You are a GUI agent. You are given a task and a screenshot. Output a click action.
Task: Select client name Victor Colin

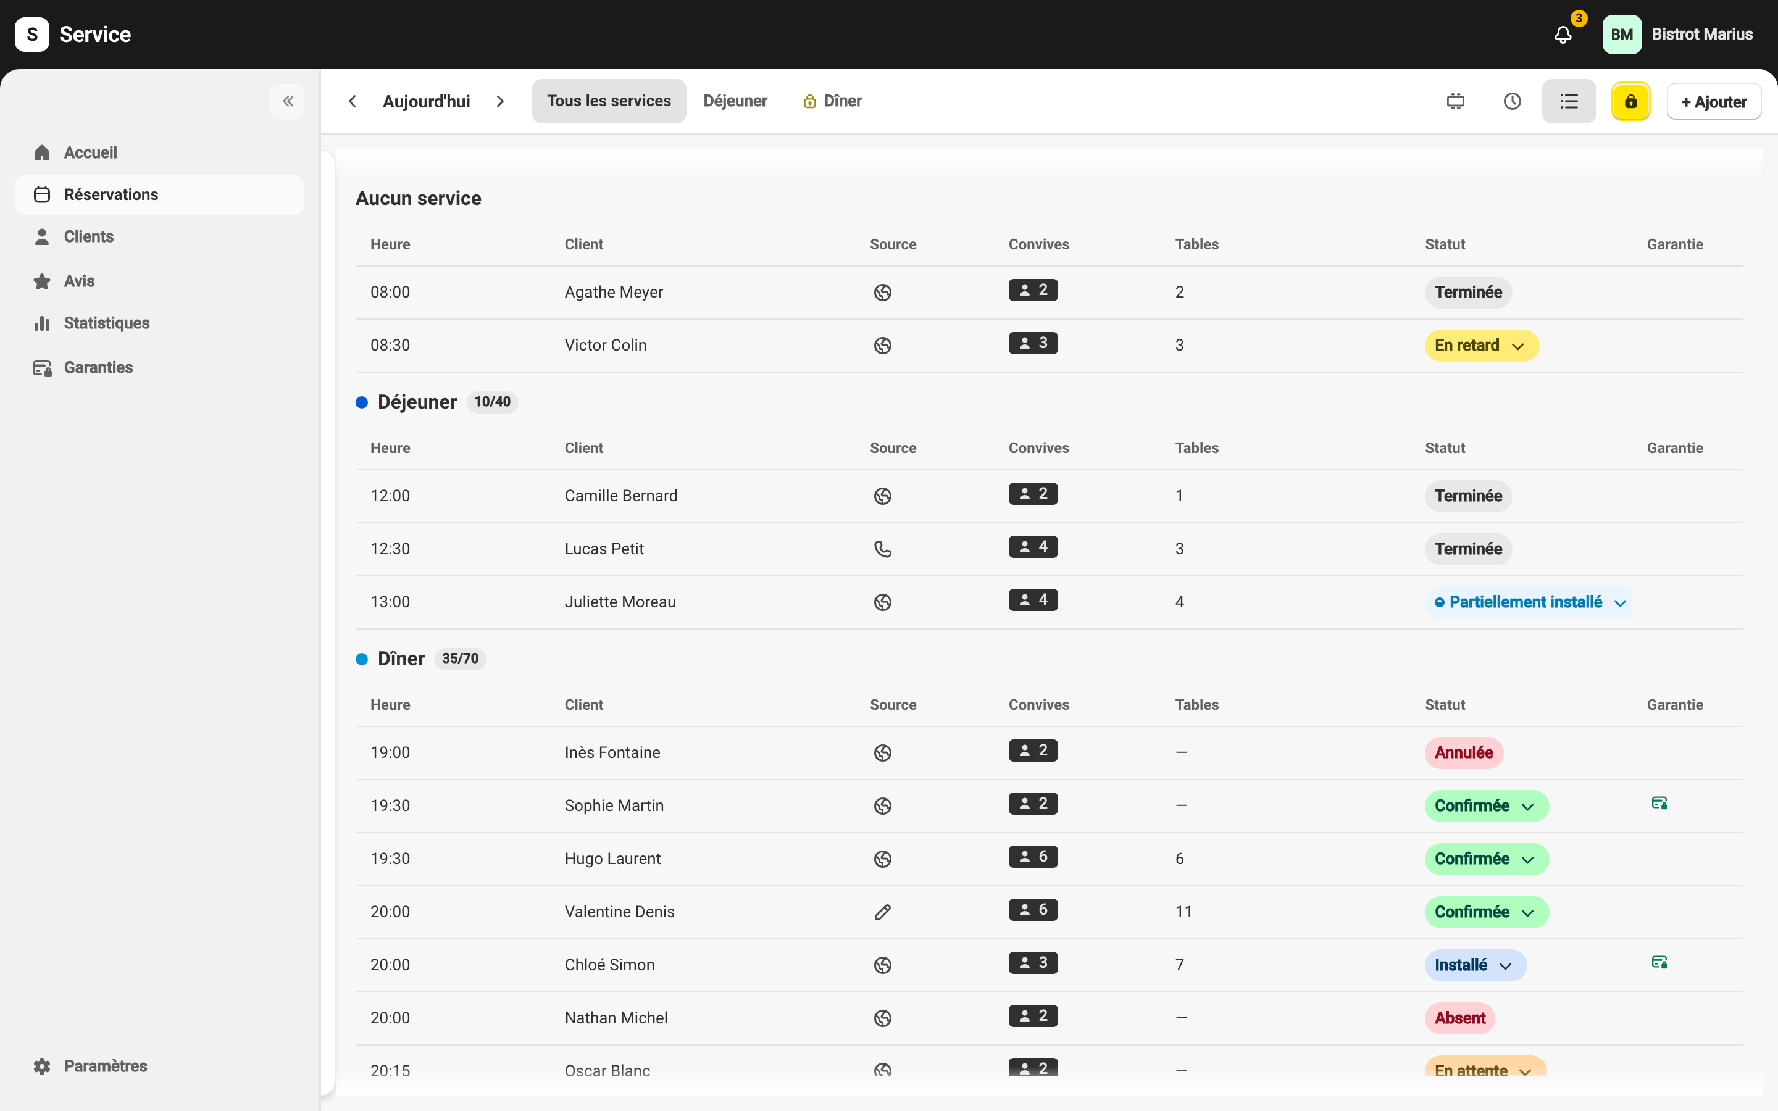click(606, 346)
